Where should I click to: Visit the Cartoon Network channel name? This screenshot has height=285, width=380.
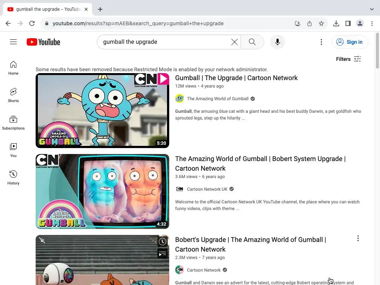204,270
